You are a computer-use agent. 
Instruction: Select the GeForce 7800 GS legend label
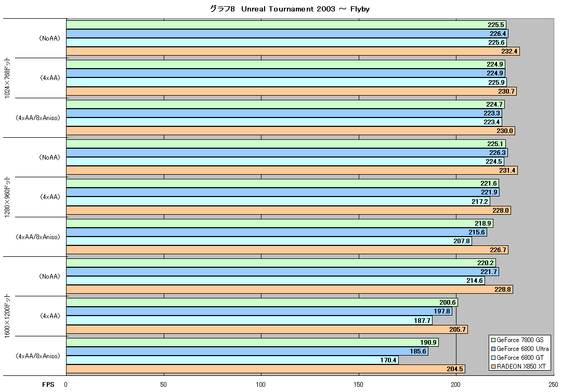point(520,340)
